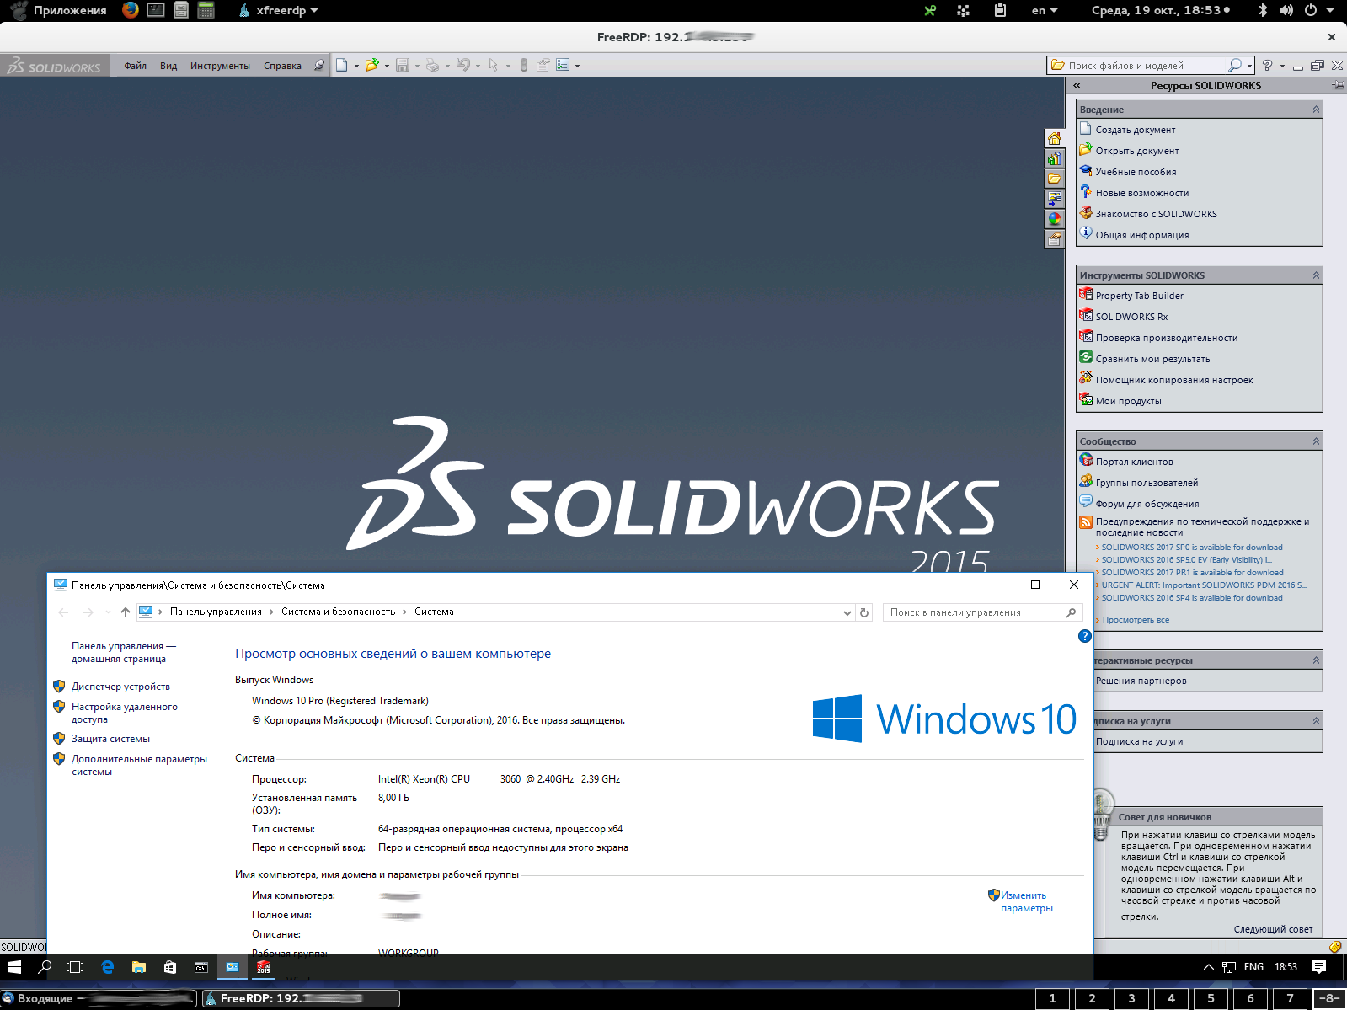Click the SOLIDWORKS help question mark icon

pos(1267,65)
